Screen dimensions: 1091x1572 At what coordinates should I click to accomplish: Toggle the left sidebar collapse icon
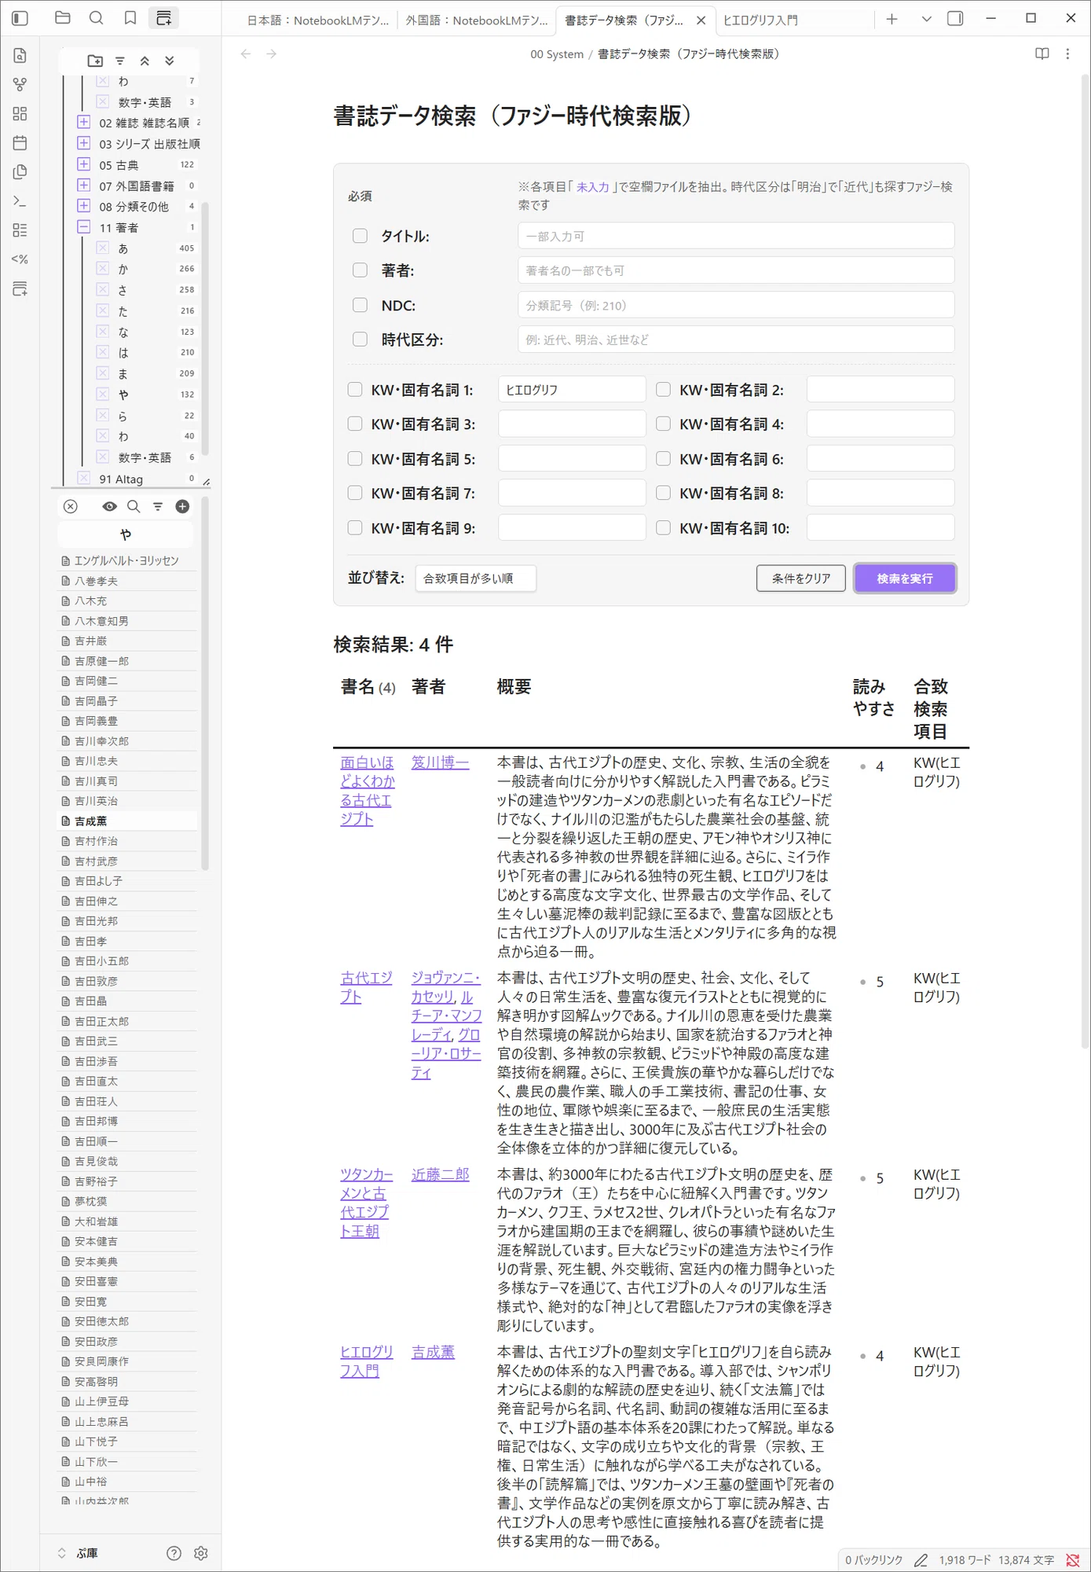(20, 18)
